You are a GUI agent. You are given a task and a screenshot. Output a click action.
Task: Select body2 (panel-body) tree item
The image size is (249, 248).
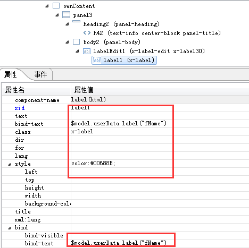(x=112, y=42)
